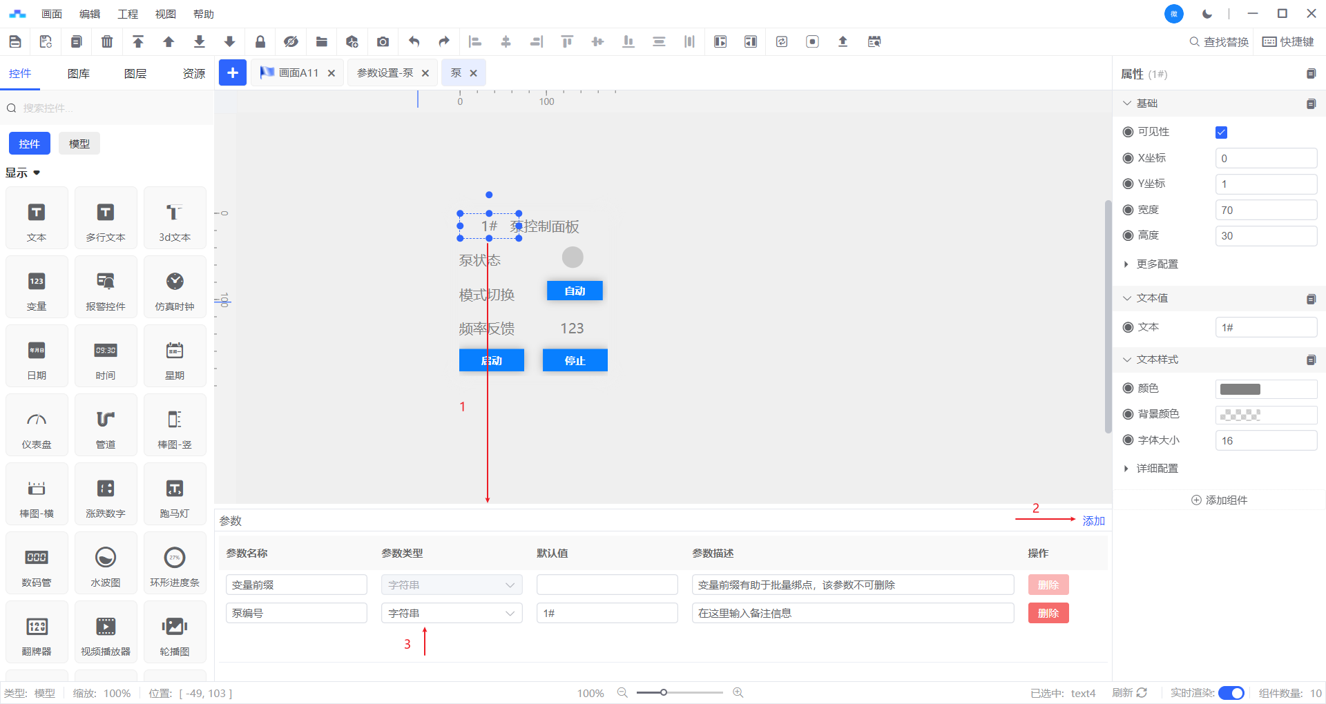The image size is (1326, 704).
Task: Pick the 报警控件 alarm control
Action: coord(106,287)
